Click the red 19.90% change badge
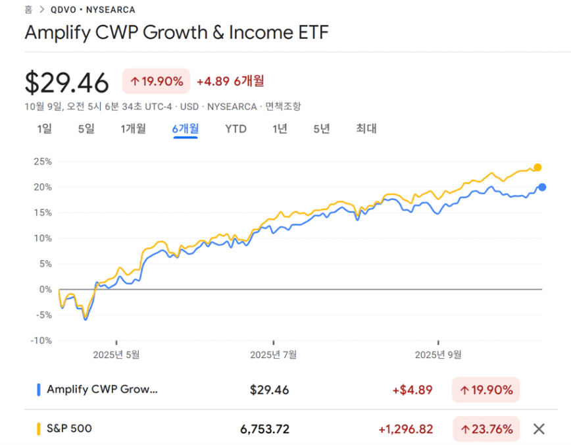 click(x=156, y=82)
